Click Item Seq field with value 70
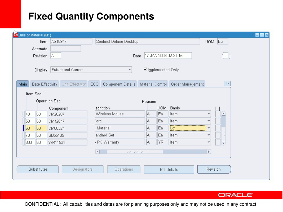Screen dimensions: 283x212 point(30,135)
